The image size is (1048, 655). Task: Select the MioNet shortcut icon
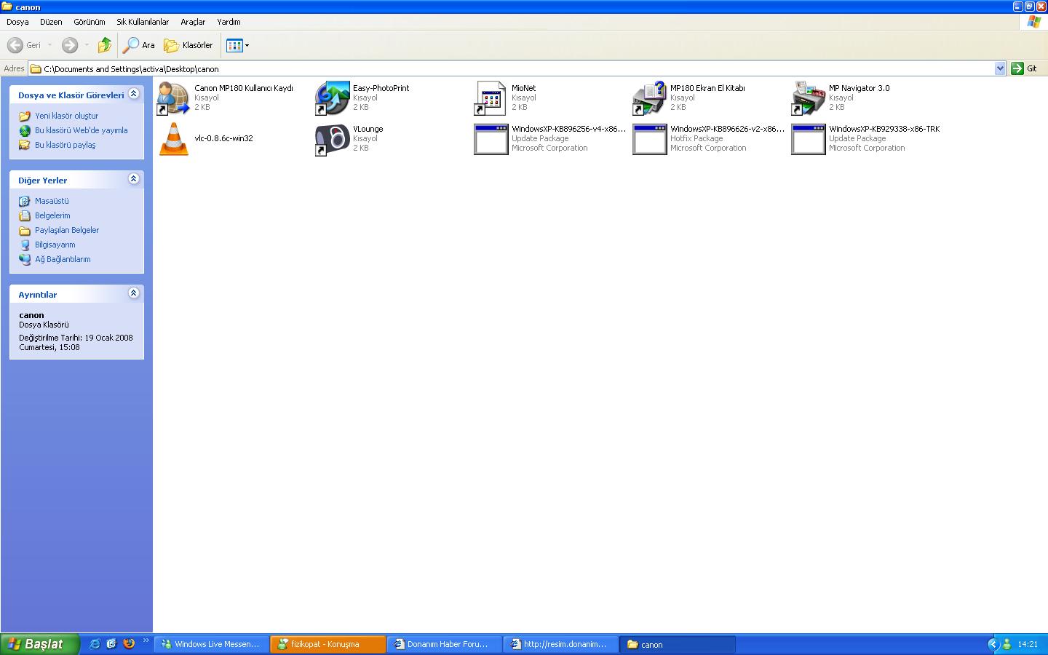pyautogui.click(x=491, y=98)
